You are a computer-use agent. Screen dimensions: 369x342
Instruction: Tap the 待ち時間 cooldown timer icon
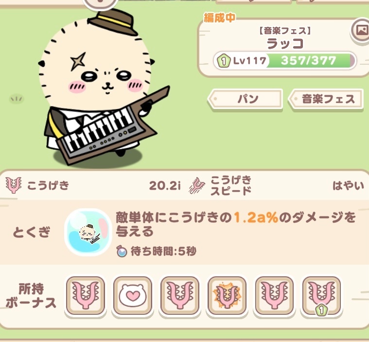tap(122, 251)
